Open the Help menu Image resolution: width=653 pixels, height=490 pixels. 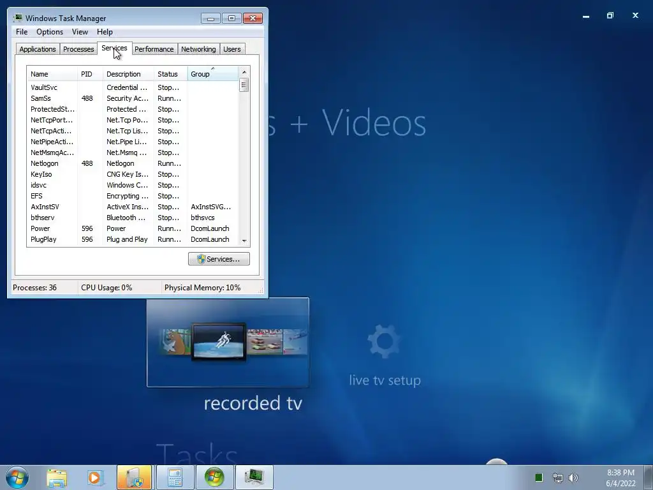pyautogui.click(x=105, y=32)
